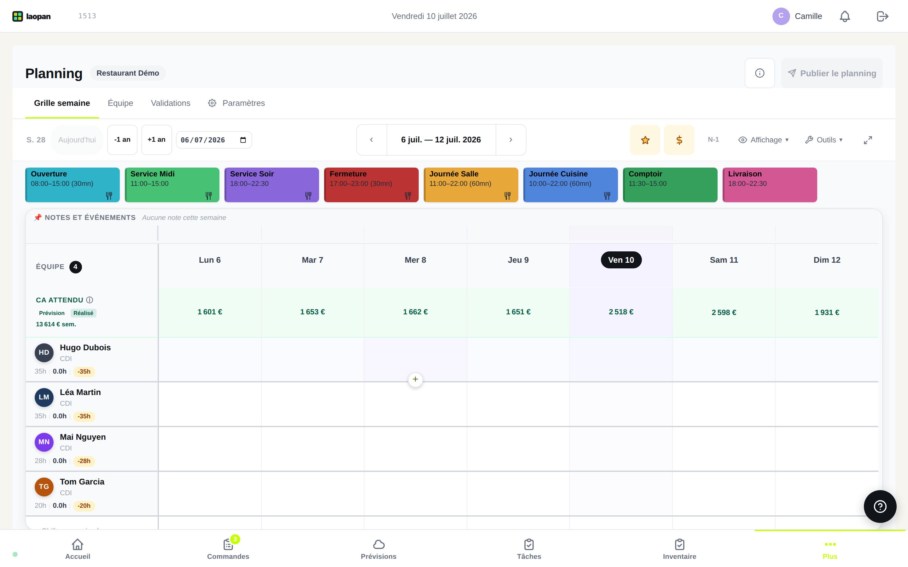Viewport: 908px width, 567px height.
Task: Click the -1 an button
Action: [122, 140]
